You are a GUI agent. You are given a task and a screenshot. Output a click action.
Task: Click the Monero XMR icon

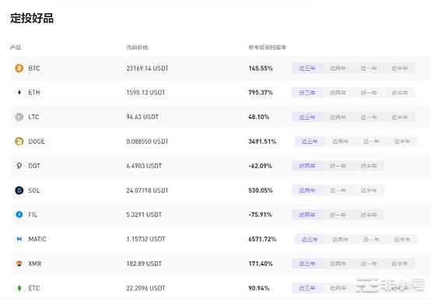click(x=19, y=263)
